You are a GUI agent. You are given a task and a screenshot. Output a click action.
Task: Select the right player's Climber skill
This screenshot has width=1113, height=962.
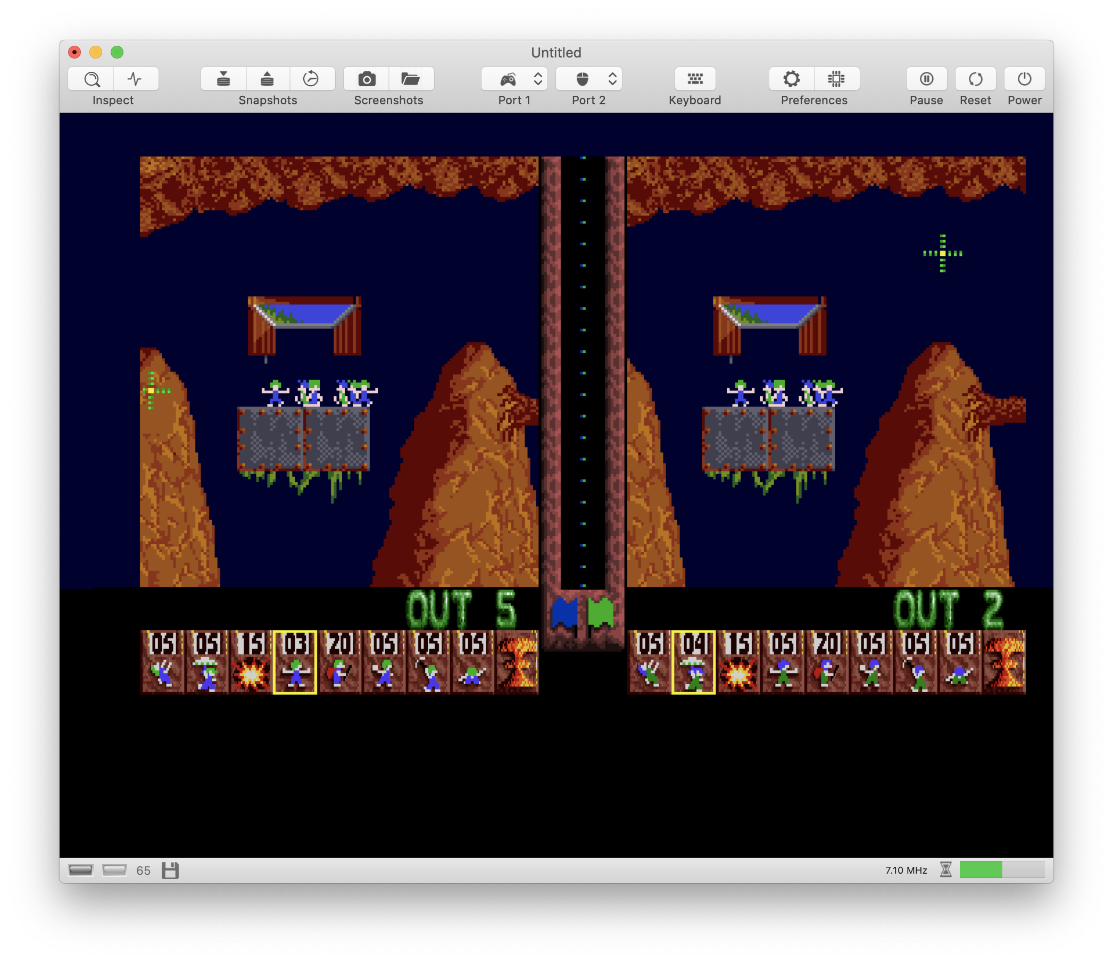pos(650,662)
